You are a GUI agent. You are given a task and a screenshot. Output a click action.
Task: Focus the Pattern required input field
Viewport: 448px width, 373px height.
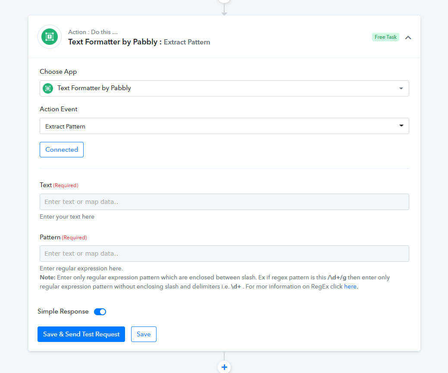[224, 254]
